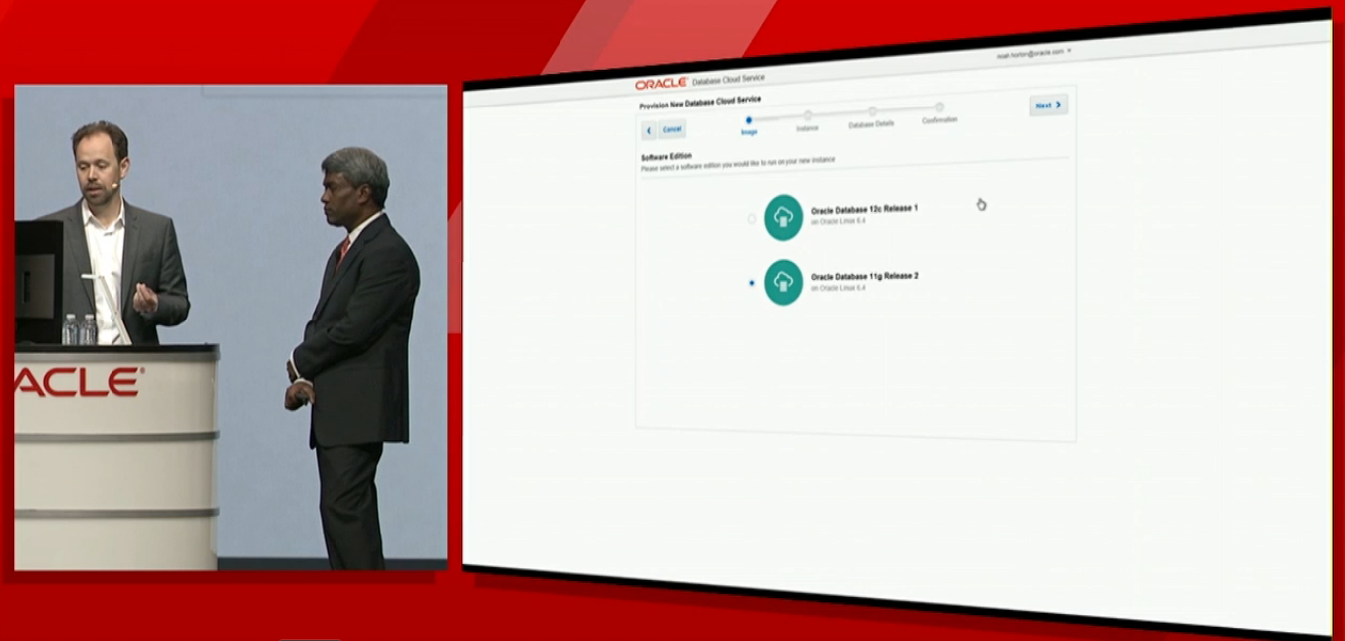
Task: Click the Database Cloud Service title text
Action: 728,80
